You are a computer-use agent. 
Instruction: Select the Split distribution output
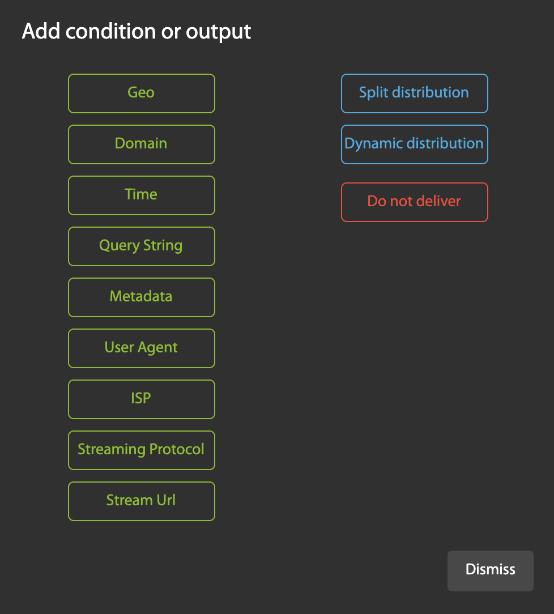[x=414, y=93]
